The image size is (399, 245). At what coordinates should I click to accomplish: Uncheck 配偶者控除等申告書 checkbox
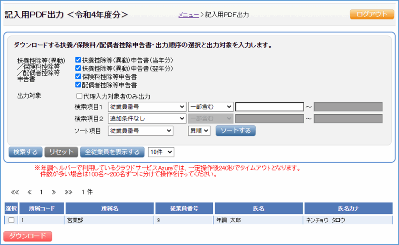coord(78,85)
